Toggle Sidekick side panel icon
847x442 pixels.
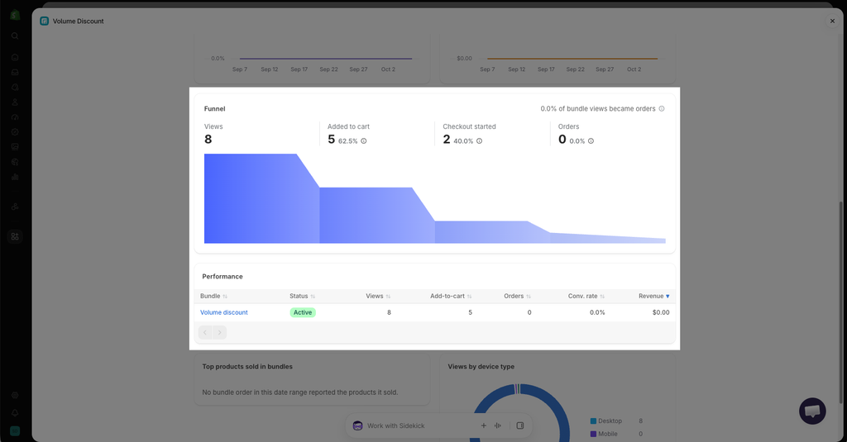point(520,425)
